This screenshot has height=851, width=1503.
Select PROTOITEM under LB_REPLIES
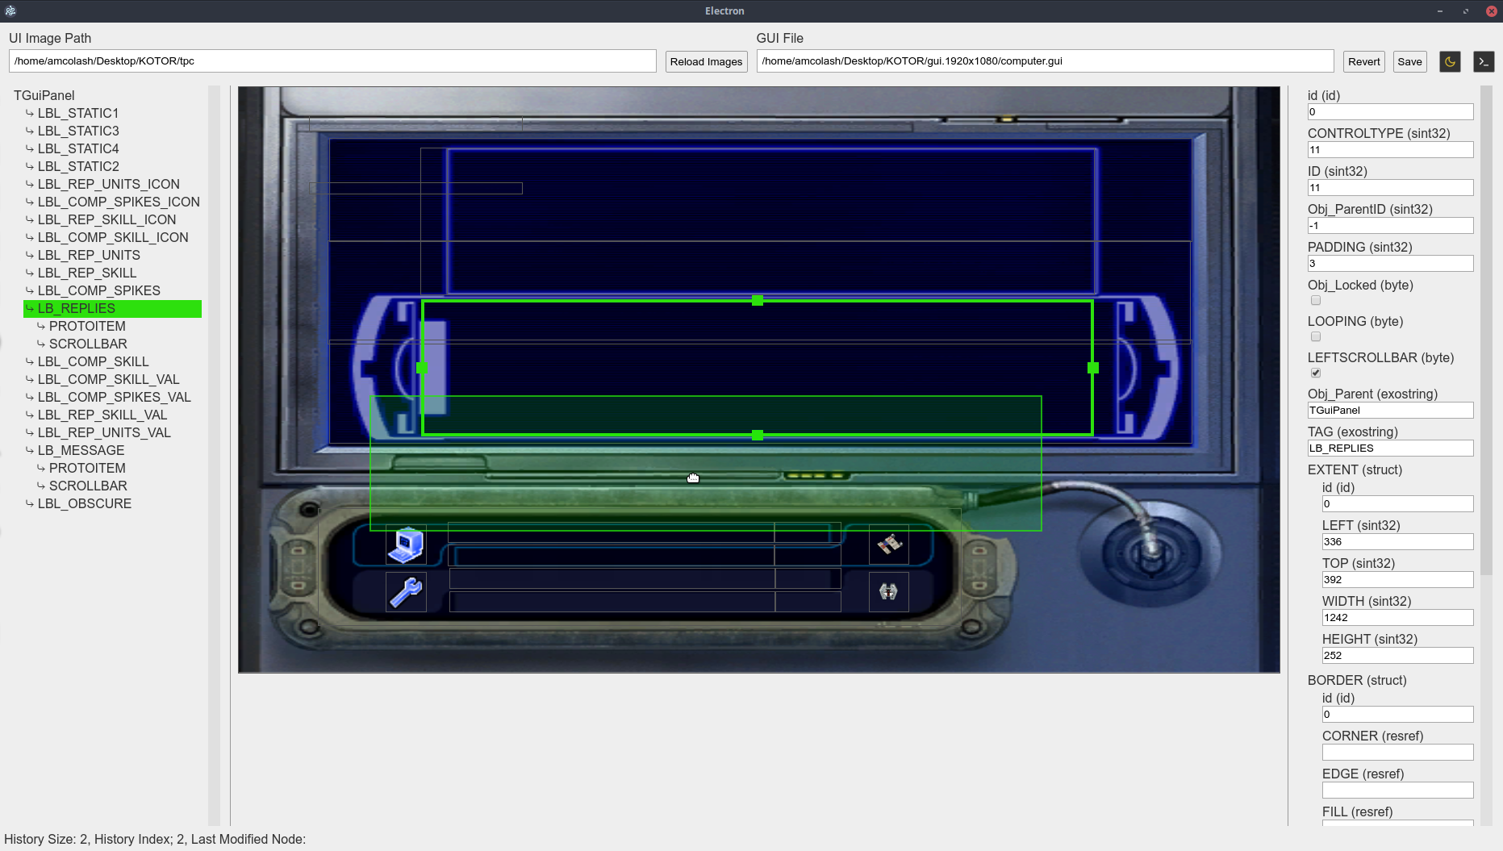(x=87, y=326)
